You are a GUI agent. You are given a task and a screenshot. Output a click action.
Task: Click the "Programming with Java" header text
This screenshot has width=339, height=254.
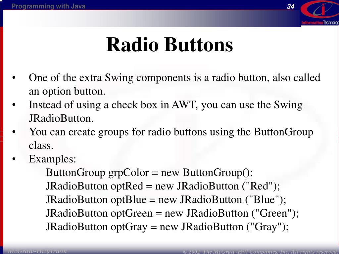click(48, 6)
